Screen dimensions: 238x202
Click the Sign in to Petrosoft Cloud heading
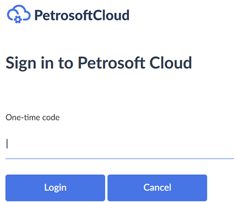coord(99,63)
